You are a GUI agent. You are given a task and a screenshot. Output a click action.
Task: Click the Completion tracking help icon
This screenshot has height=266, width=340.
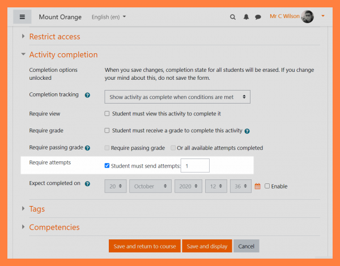pos(87,96)
